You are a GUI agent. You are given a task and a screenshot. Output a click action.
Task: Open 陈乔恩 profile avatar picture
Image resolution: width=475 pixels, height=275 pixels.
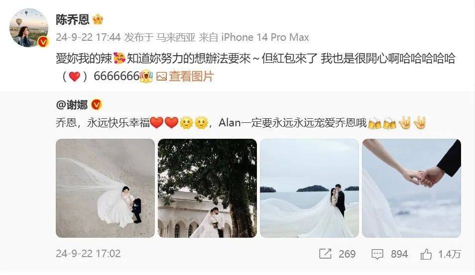tap(29, 28)
